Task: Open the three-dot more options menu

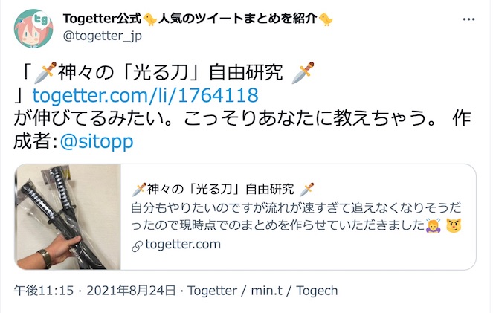Action: tap(468, 19)
